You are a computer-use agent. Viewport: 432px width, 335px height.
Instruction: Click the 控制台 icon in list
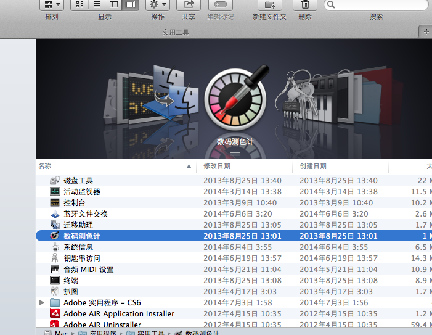coord(55,202)
